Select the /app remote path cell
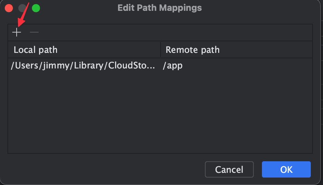This screenshot has height=185, width=323. (173, 66)
